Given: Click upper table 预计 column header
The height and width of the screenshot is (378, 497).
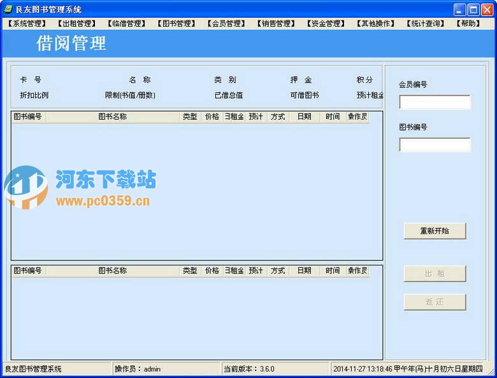Looking at the screenshot, I should click(x=256, y=117).
